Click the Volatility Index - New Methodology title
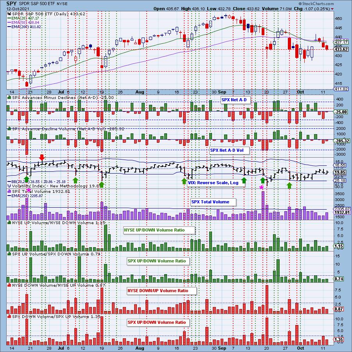 click(x=54, y=186)
